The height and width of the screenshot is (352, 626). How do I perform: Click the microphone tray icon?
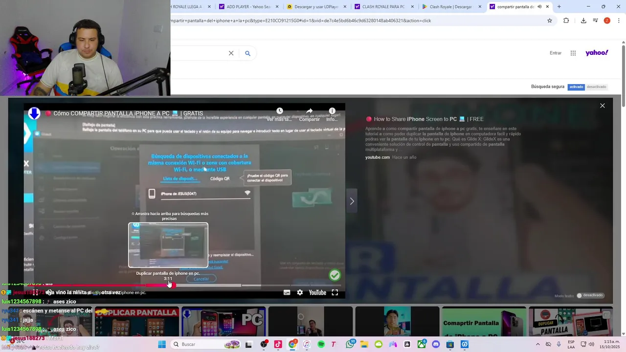[x=559, y=344]
